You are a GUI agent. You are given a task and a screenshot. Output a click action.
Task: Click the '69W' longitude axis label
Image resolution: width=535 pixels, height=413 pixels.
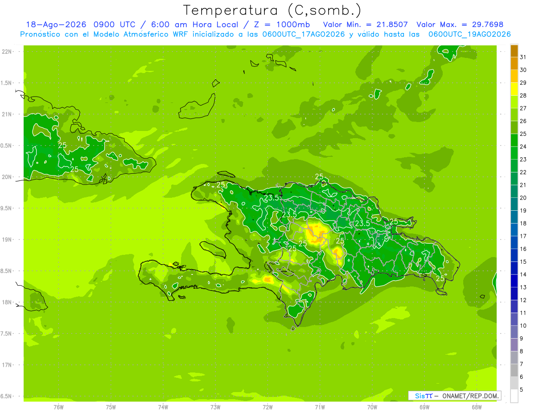coord(424,407)
